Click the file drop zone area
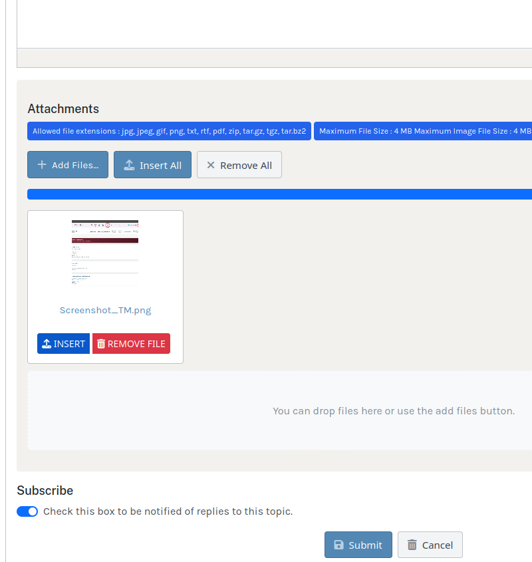Viewport: 532px width, 562px height. tap(279, 410)
